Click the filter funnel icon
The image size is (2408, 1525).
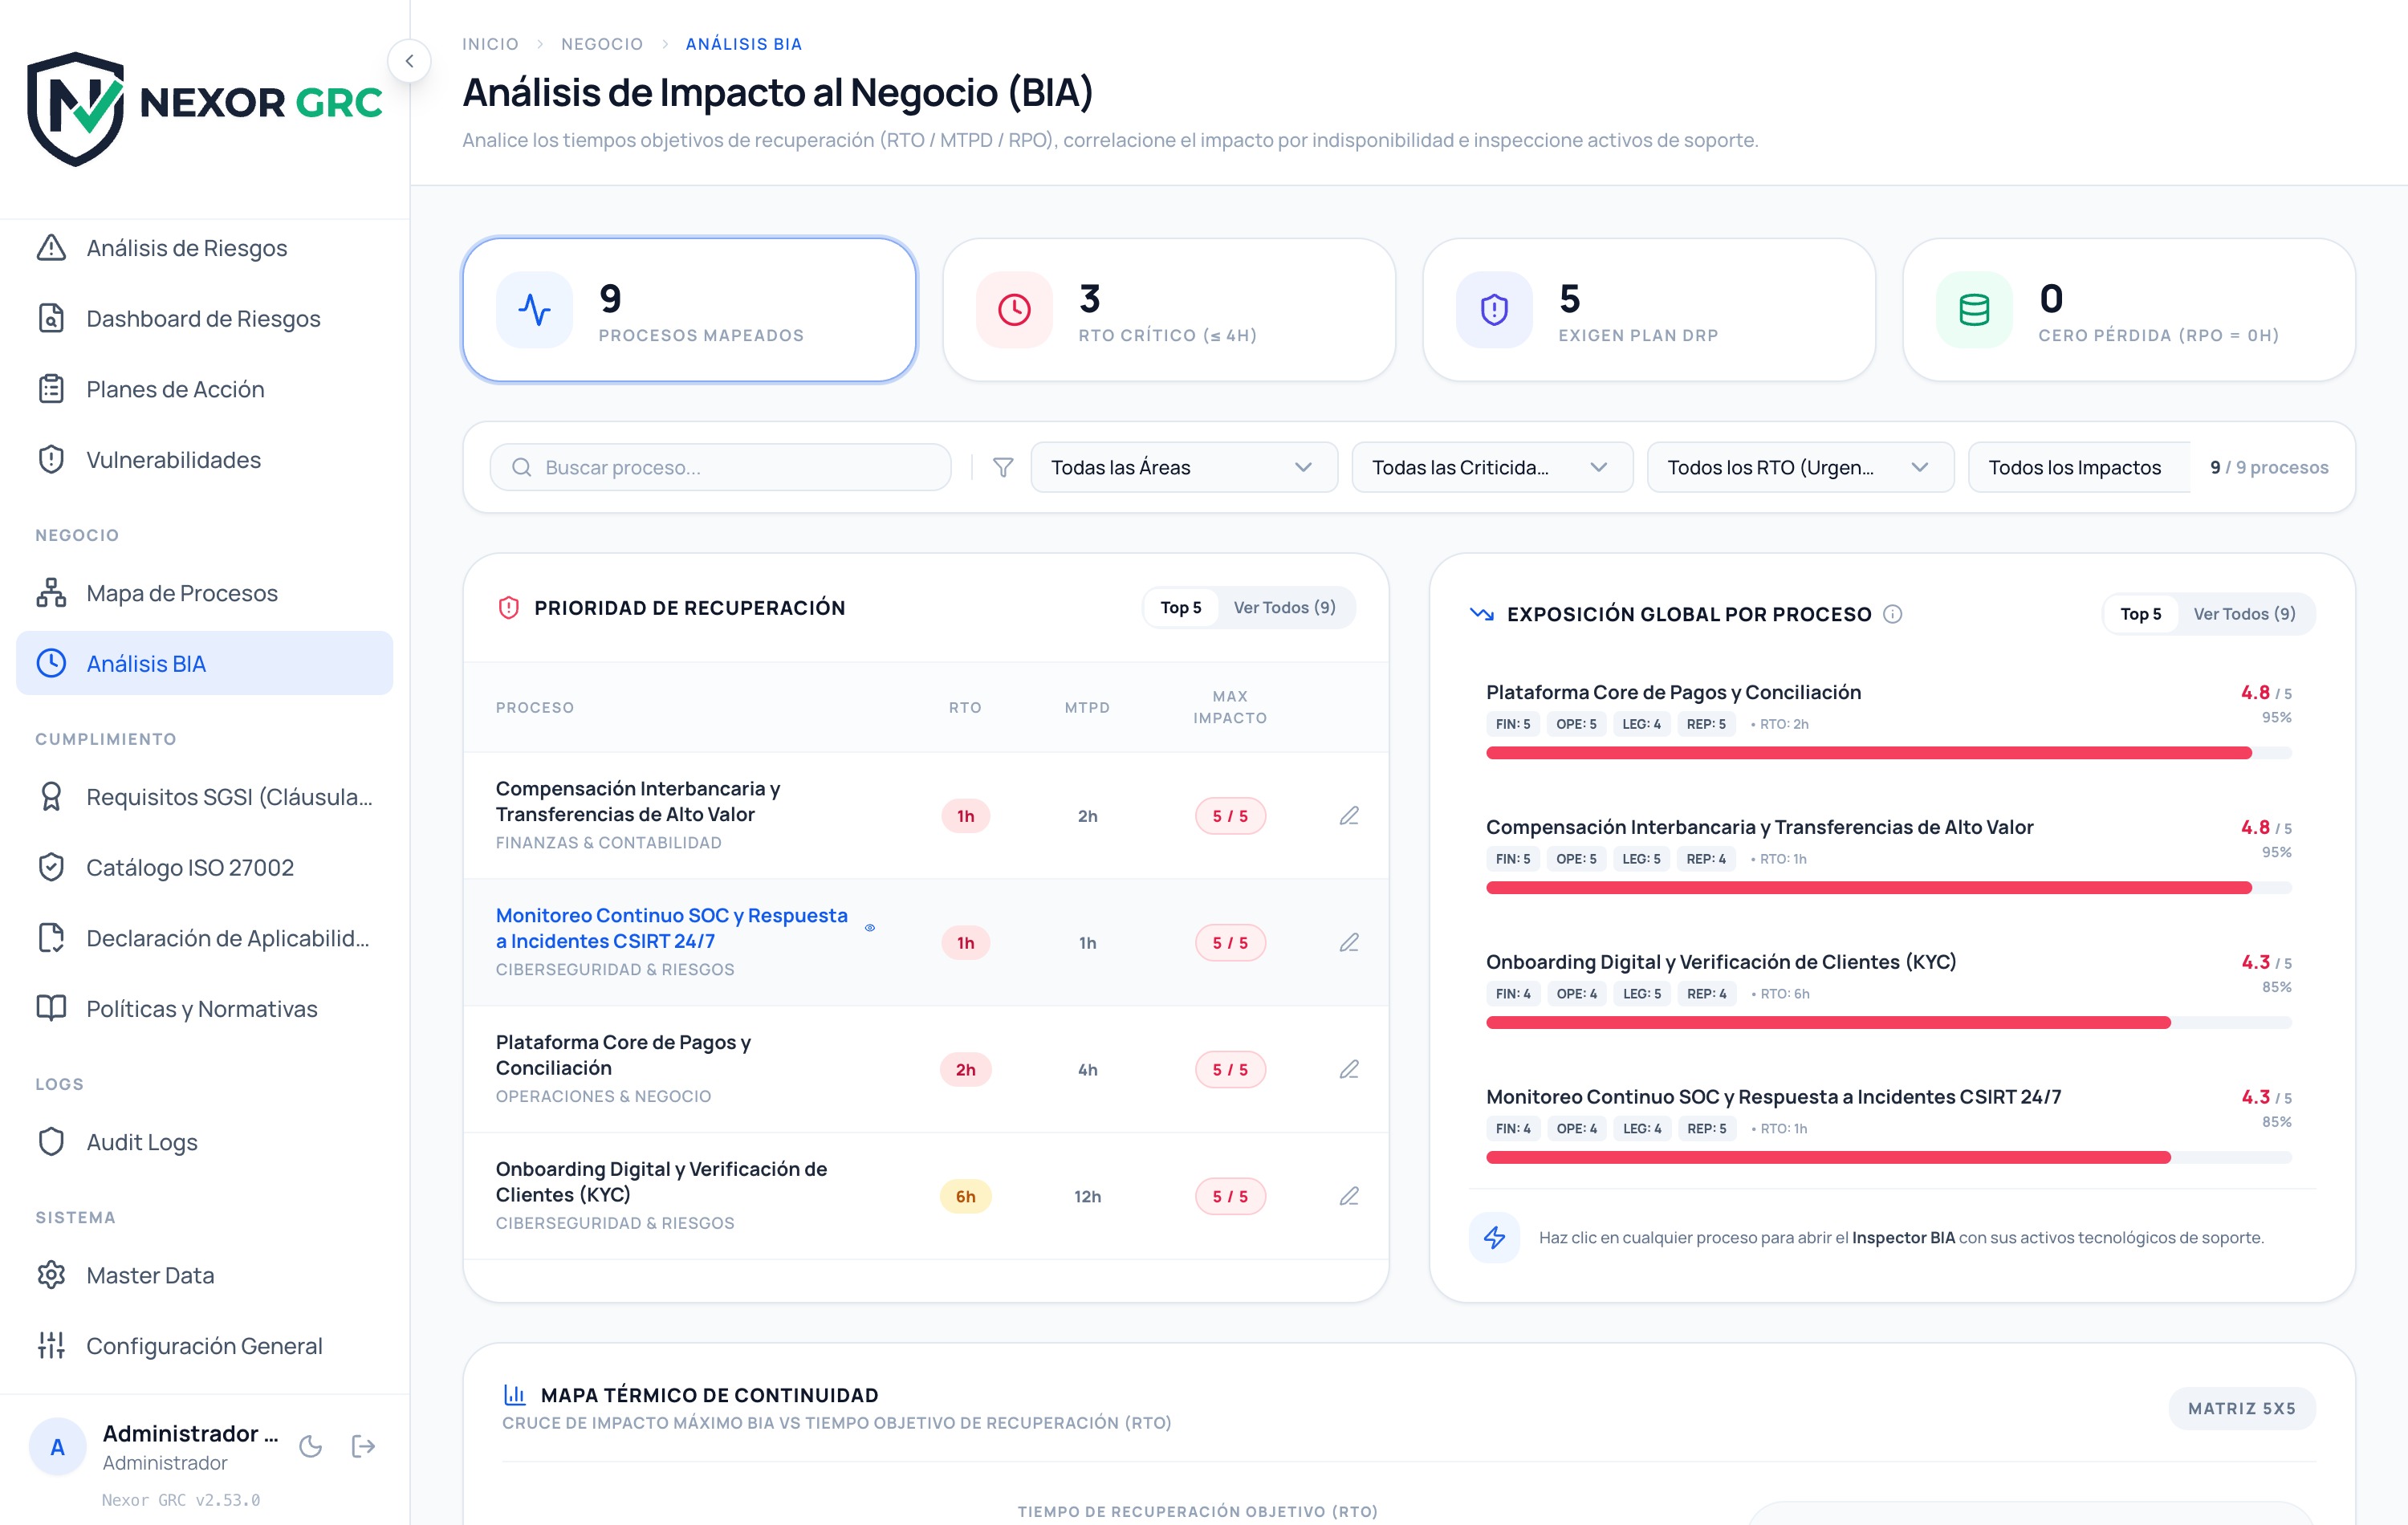click(x=1003, y=467)
